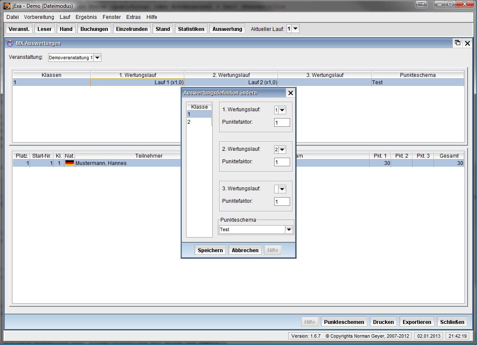Open the Veranstaltung dropdown
Viewport: 477px width, 345px height.
coord(97,58)
